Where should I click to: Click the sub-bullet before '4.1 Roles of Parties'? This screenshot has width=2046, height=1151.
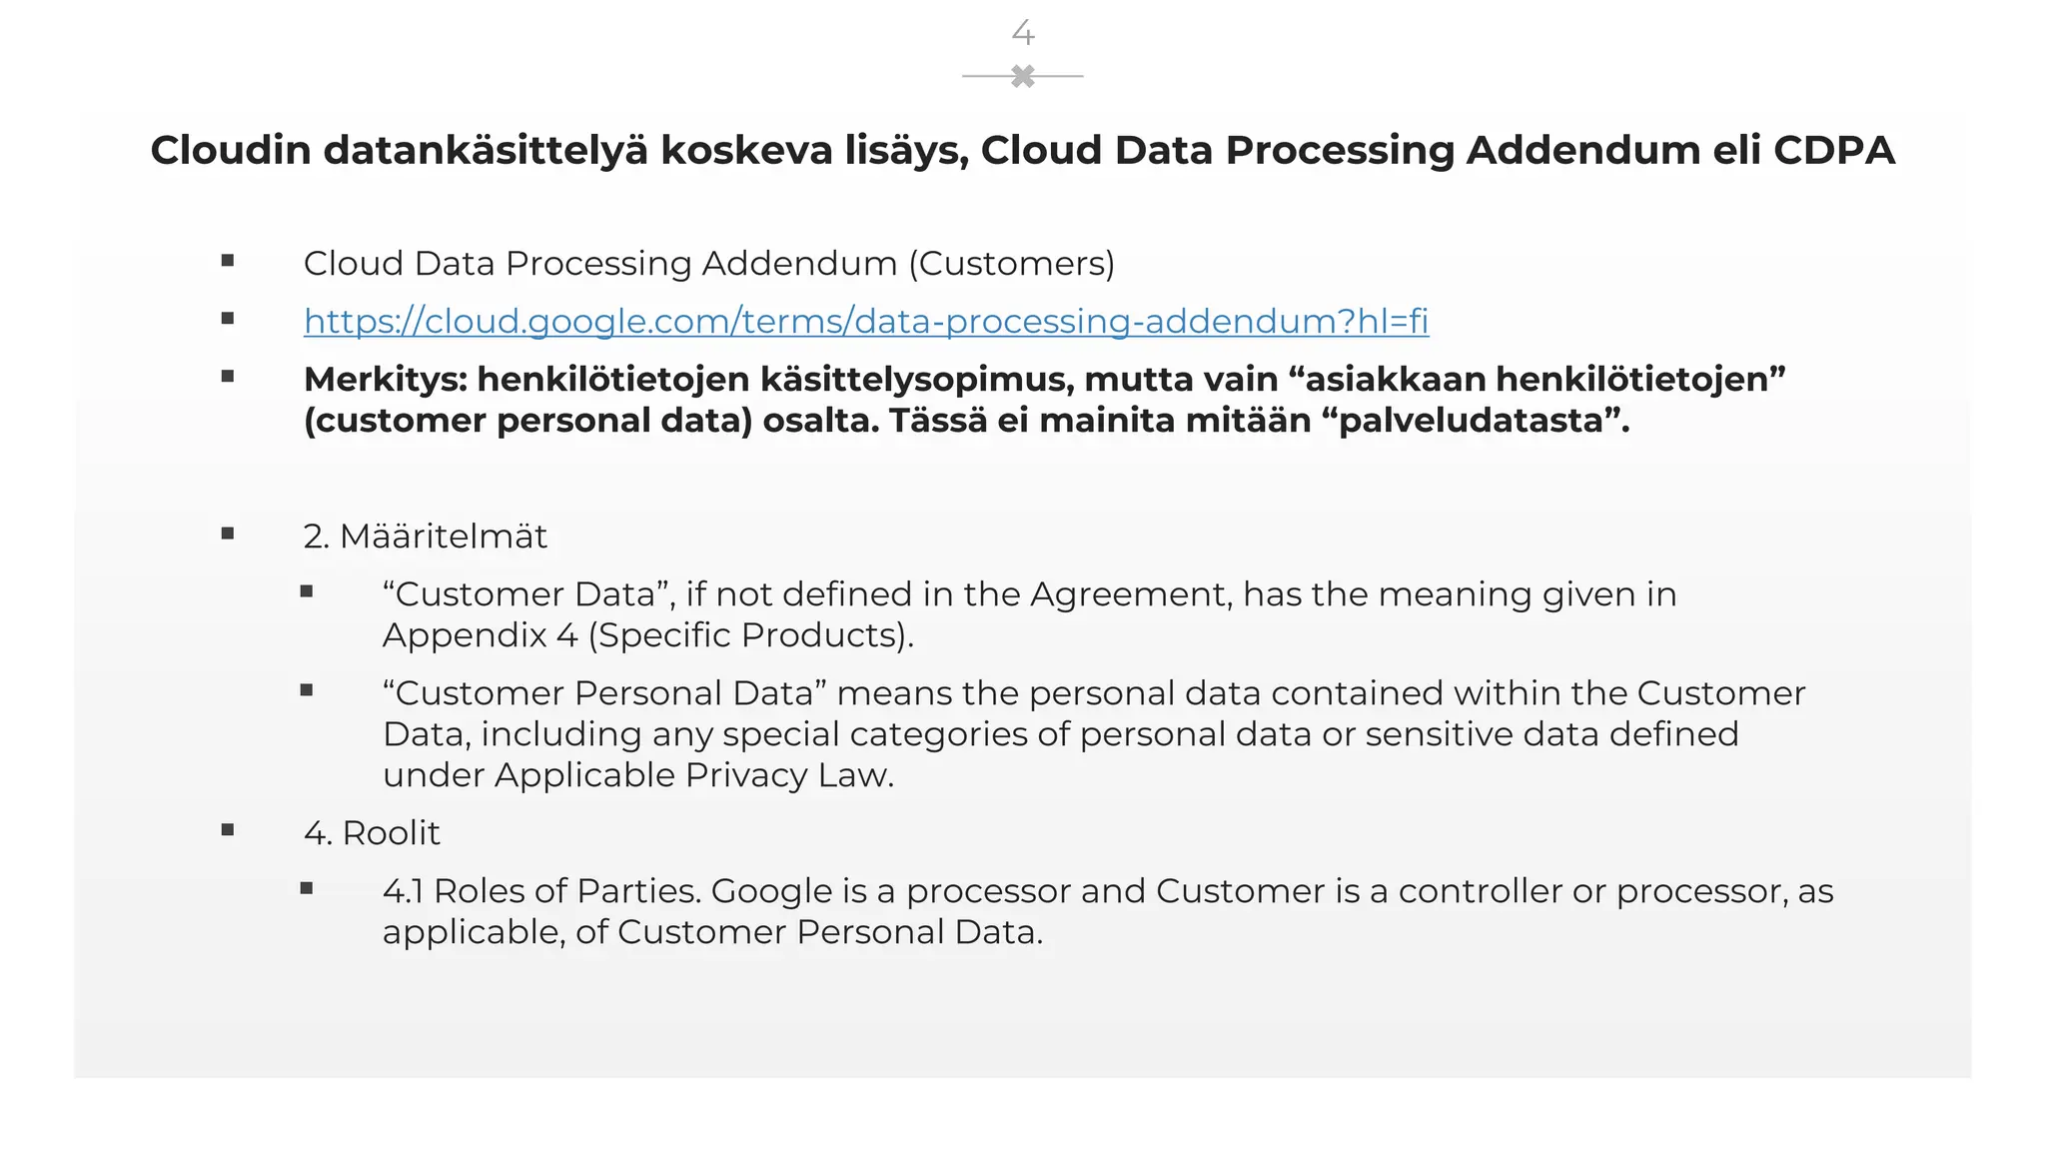(x=307, y=889)
